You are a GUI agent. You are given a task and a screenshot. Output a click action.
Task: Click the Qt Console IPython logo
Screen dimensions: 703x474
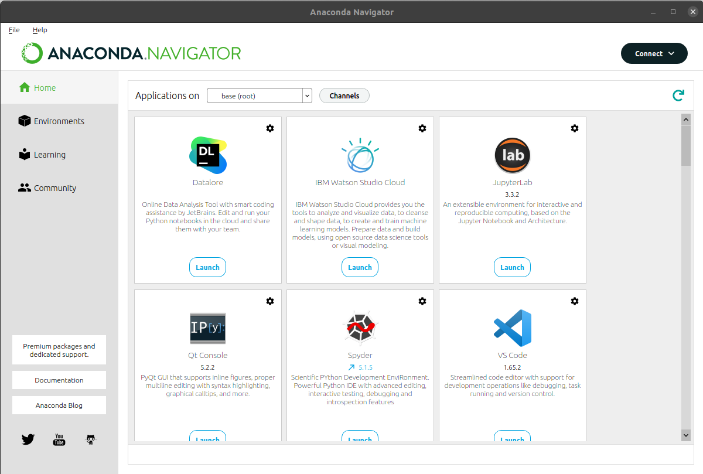coord(208,328)
